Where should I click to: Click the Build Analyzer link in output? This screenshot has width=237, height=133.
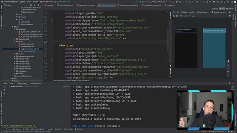[83, 126]
